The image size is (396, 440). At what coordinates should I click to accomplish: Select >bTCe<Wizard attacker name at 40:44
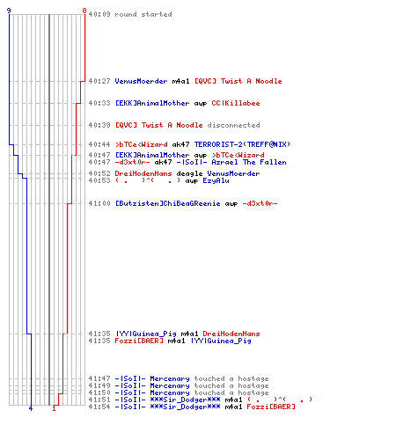[141, 144]
